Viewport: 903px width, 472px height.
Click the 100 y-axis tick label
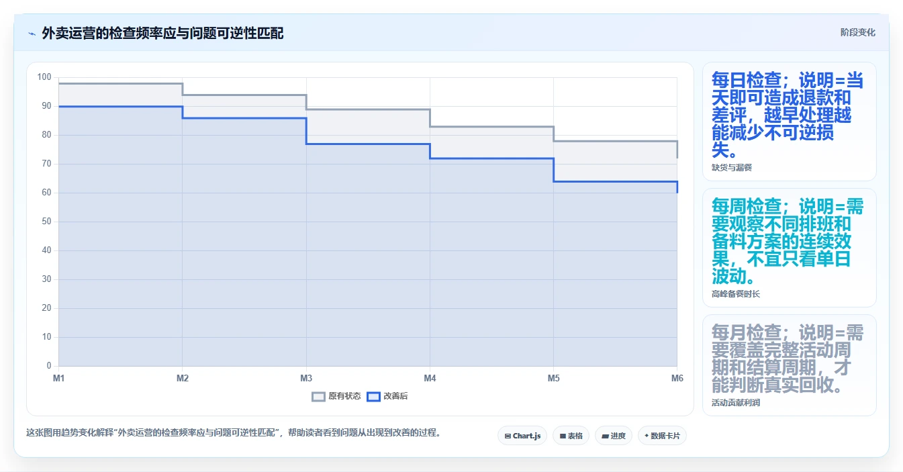pos(44,77)
